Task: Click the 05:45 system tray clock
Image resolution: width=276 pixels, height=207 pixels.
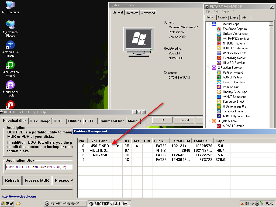Action: (x=270, y=203)
